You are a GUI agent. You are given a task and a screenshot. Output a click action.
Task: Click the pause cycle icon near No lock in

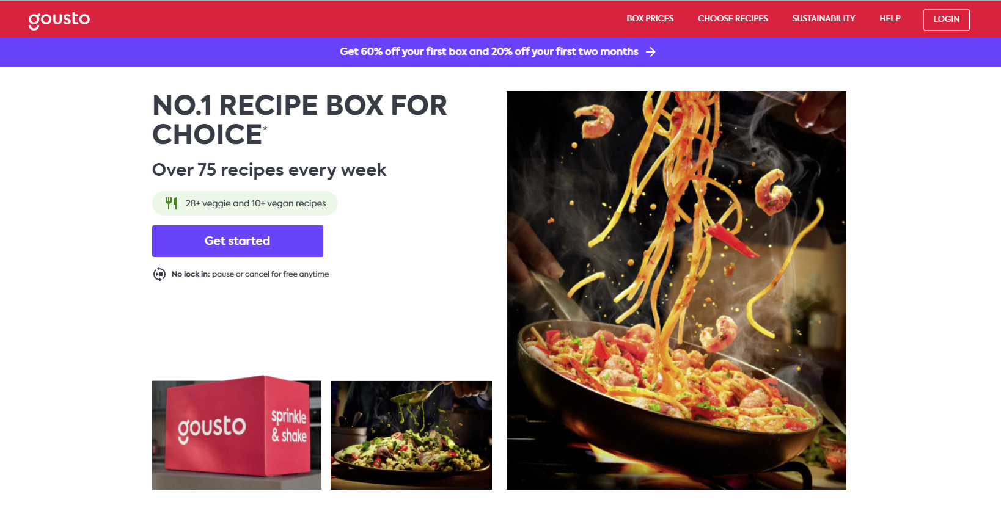[159, 274]
